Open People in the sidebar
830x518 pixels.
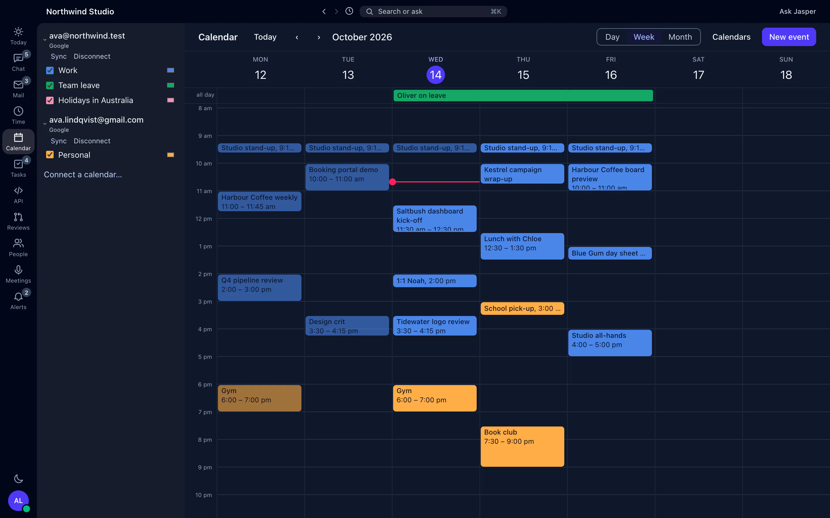pos(18,247)
